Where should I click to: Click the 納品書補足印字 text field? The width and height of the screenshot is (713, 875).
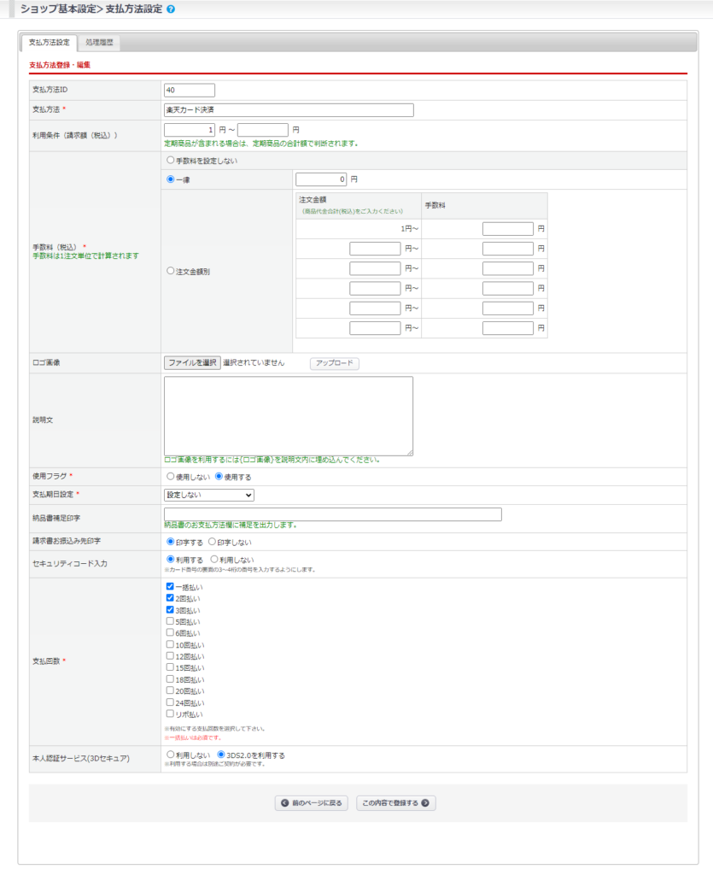click(x=333, y=514)
